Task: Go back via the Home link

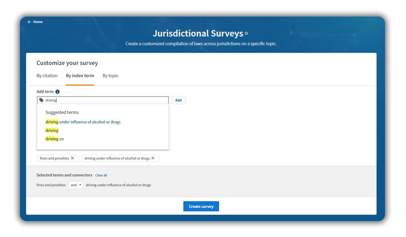Action: 38,22
